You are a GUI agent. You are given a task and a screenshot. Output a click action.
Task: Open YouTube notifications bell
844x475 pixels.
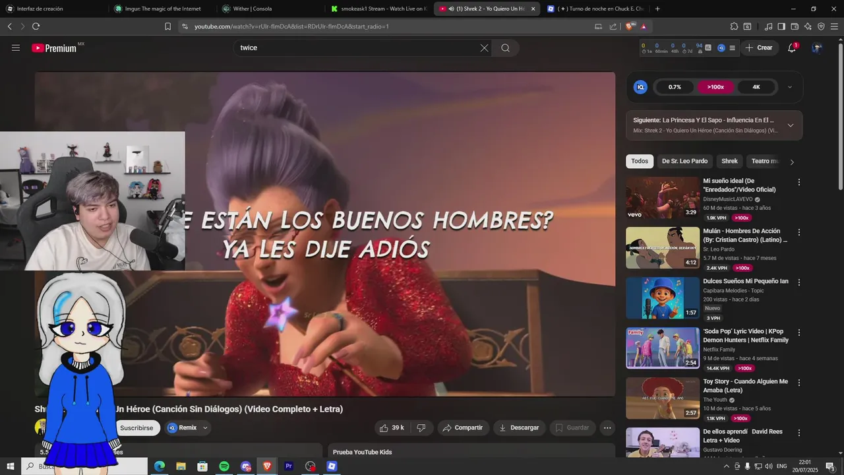point(792,47)
